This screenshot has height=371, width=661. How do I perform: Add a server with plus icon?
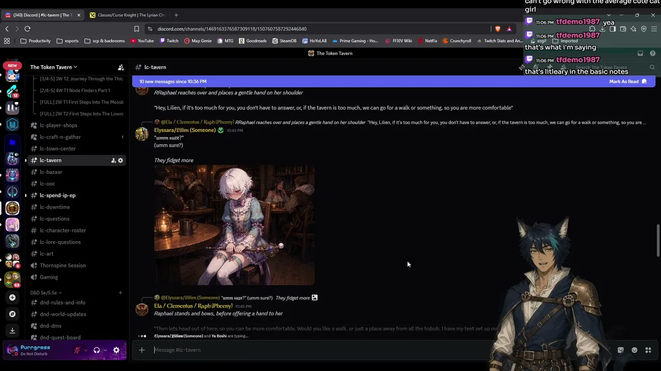click(12, 297)
